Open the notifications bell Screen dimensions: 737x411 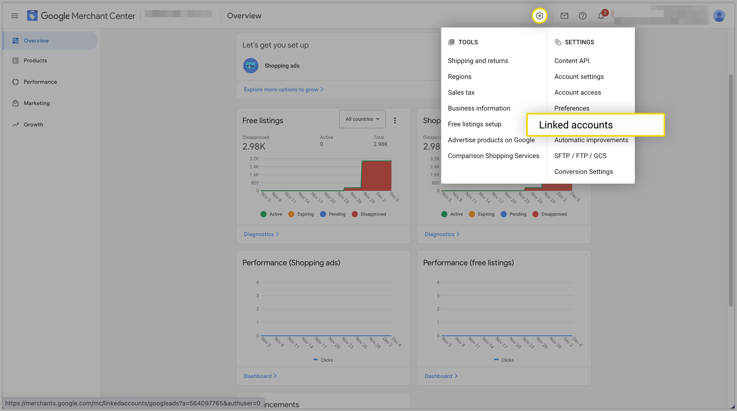(601, 16)
